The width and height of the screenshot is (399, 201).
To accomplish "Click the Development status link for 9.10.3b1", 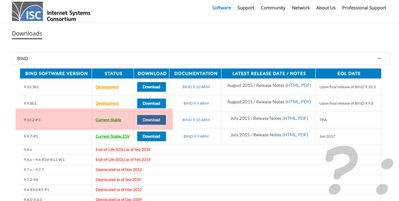I will [107, 87].
